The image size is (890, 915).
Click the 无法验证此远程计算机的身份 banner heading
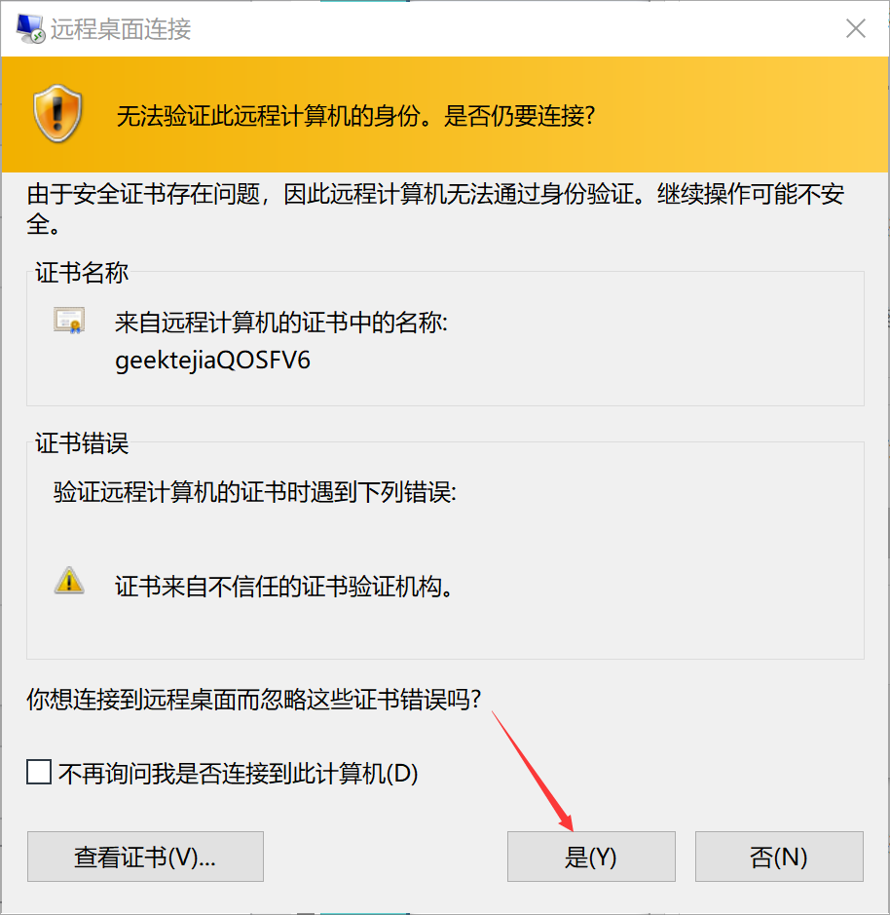[355, 116]
